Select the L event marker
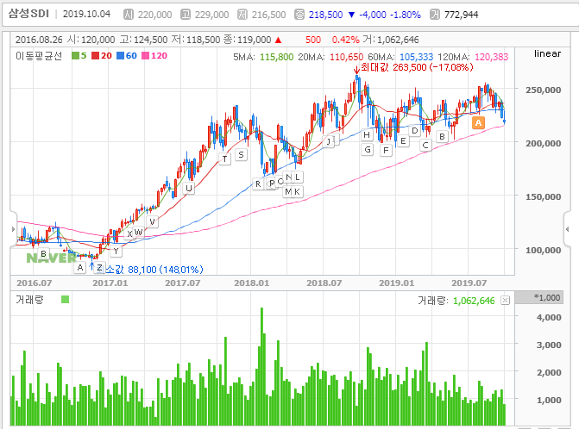The image size is (579, 429). click(298, 177)
